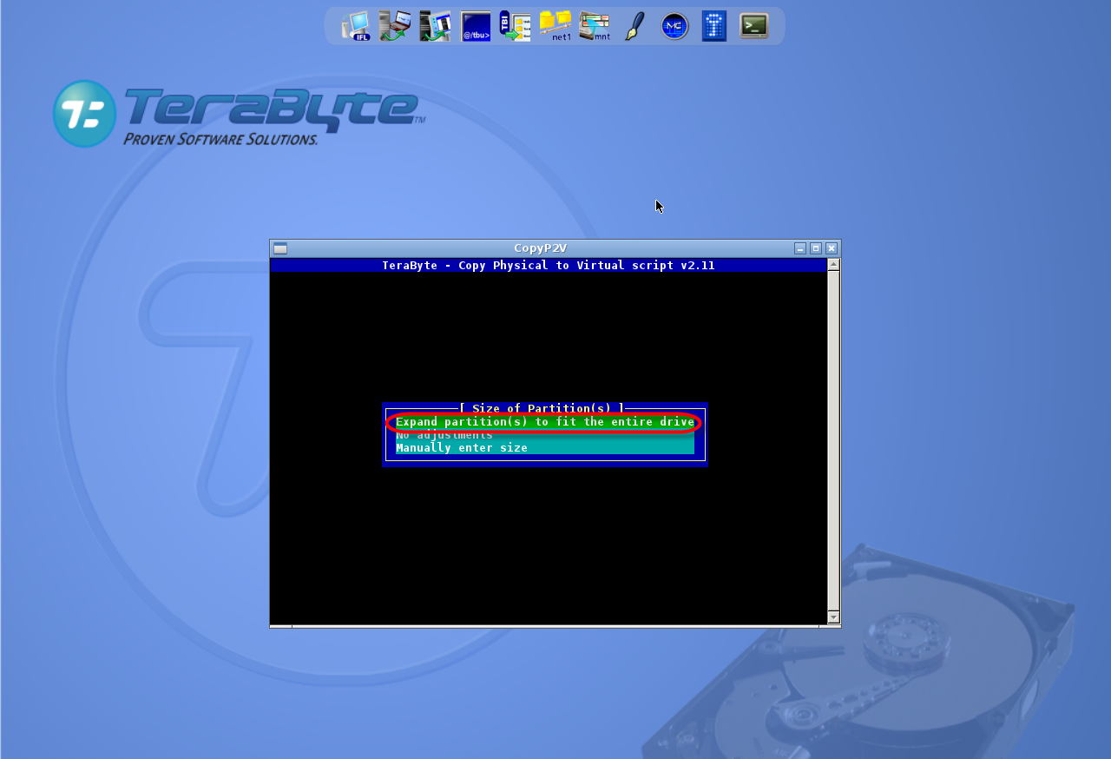1111x759 pixels.
Task: Click the scrollbar down arrow in CopyP2V
Action: [833, 617]
